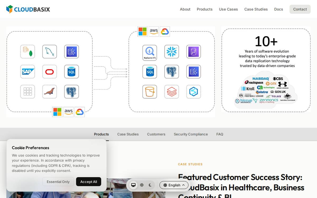Click the customer logos cloud image
This screenshot has height=198, width=317.
[x=266, y=90]
